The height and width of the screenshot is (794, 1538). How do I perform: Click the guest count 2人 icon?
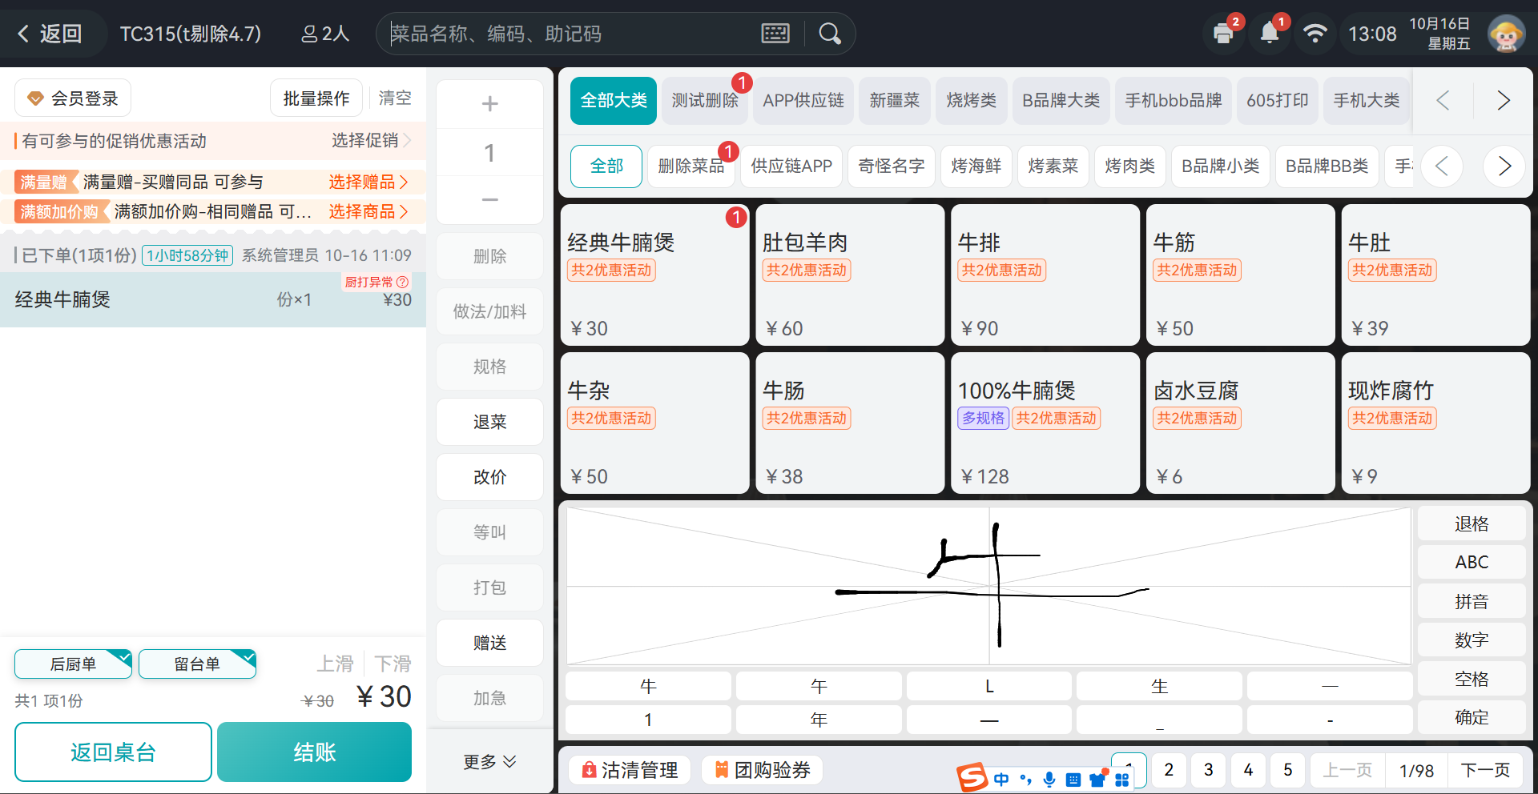[x=325, y=34]
